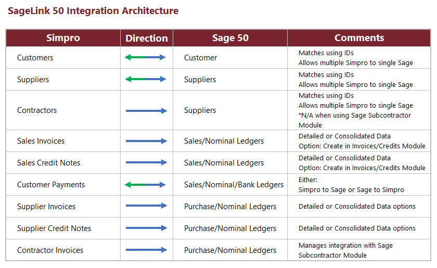Click the Customers bidirectional arrow icon
The image size is (437, 268).
point(145,58)
